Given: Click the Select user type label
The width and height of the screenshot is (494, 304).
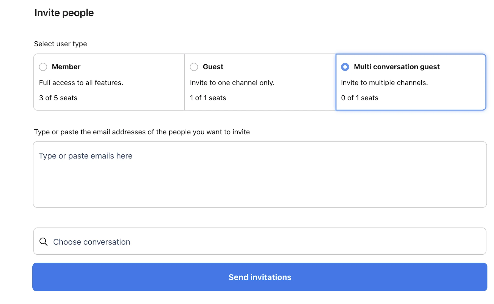Looking at the screenshot, I should coord(60,44).
